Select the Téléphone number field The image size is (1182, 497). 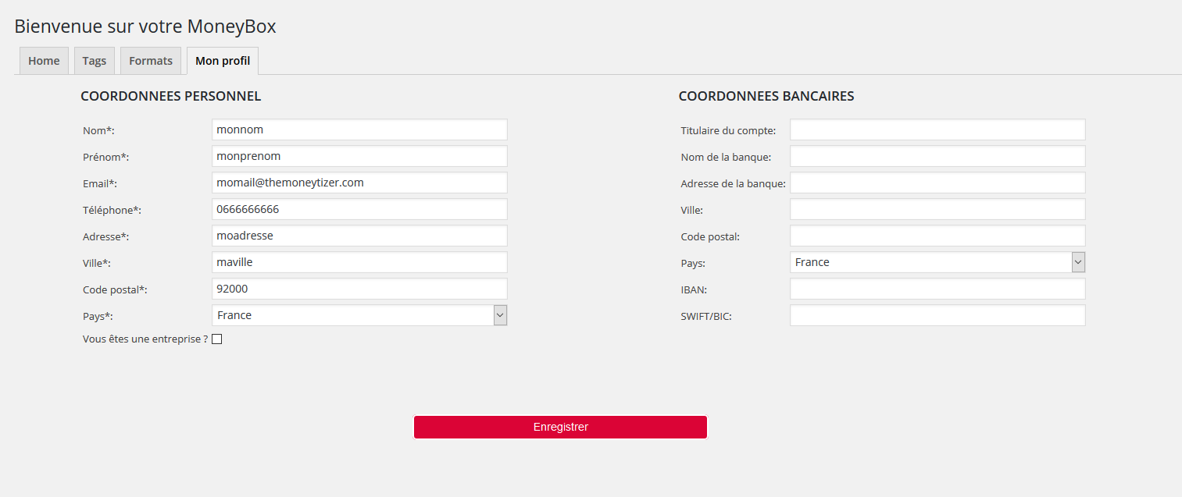point(359,209)
